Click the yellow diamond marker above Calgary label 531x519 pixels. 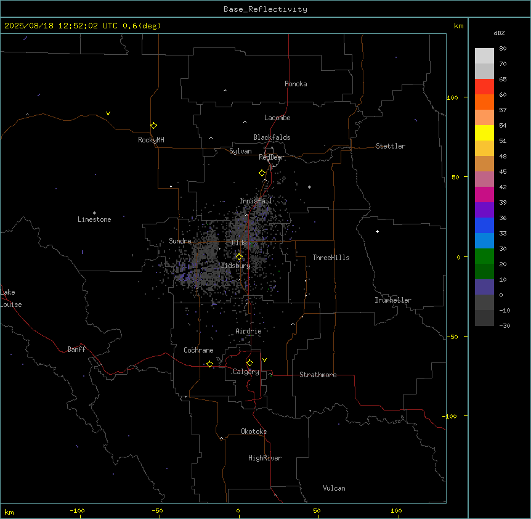click(249, 363)
